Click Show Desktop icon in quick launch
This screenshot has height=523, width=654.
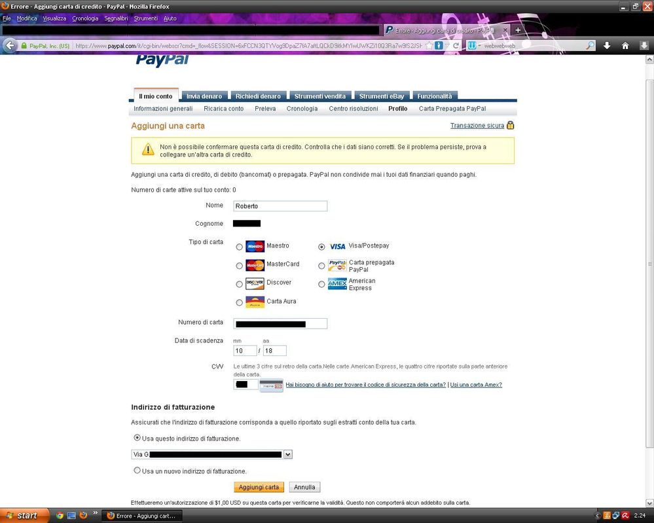point(71,516)
